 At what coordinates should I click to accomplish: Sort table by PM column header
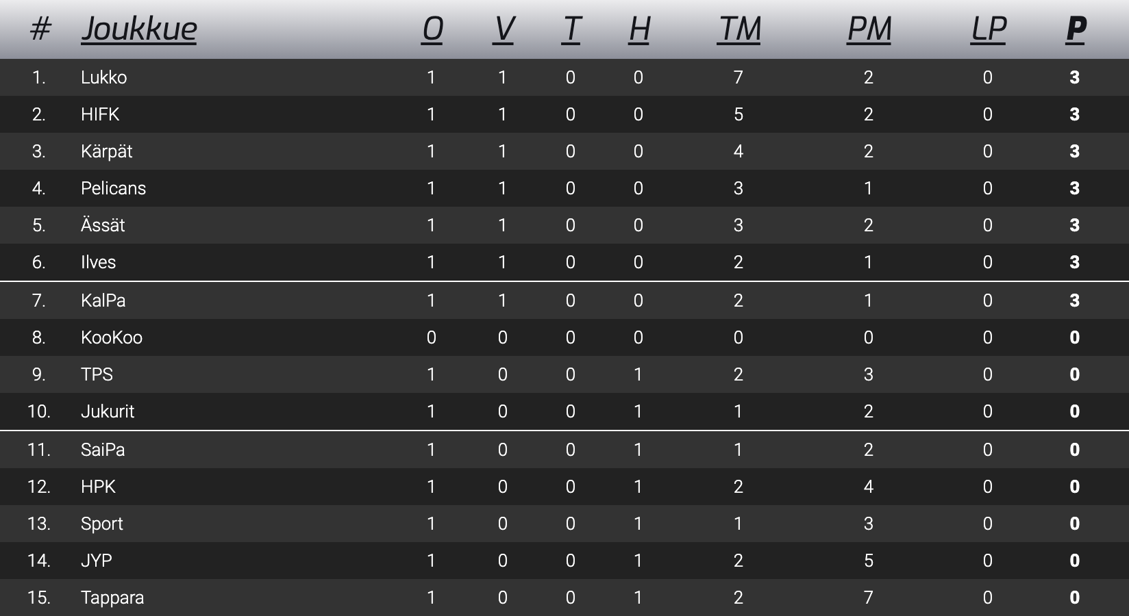(x=869, y=29)
